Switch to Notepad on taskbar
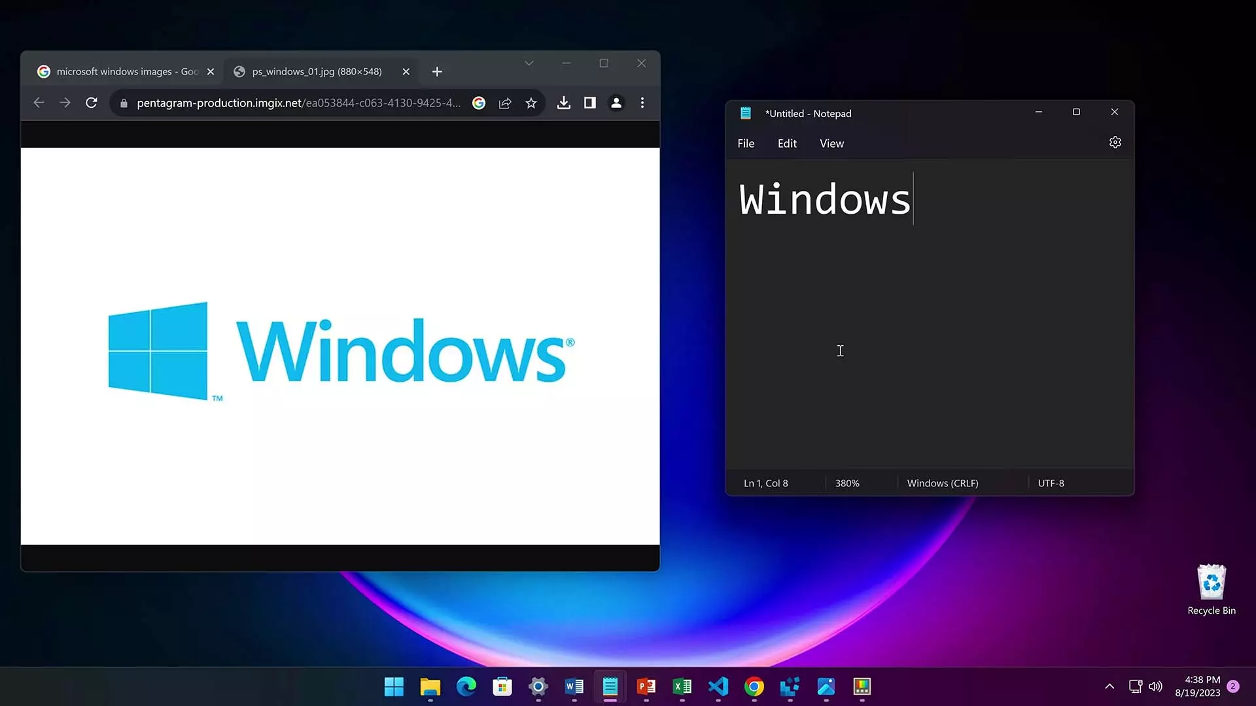 point(610,686)
